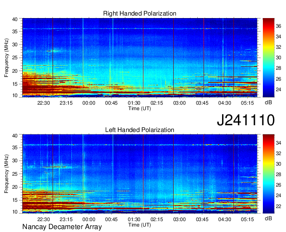Click the 30 dB value on lower color bar
The height and width of the screenshot is (232, 286).
[278, 164]
